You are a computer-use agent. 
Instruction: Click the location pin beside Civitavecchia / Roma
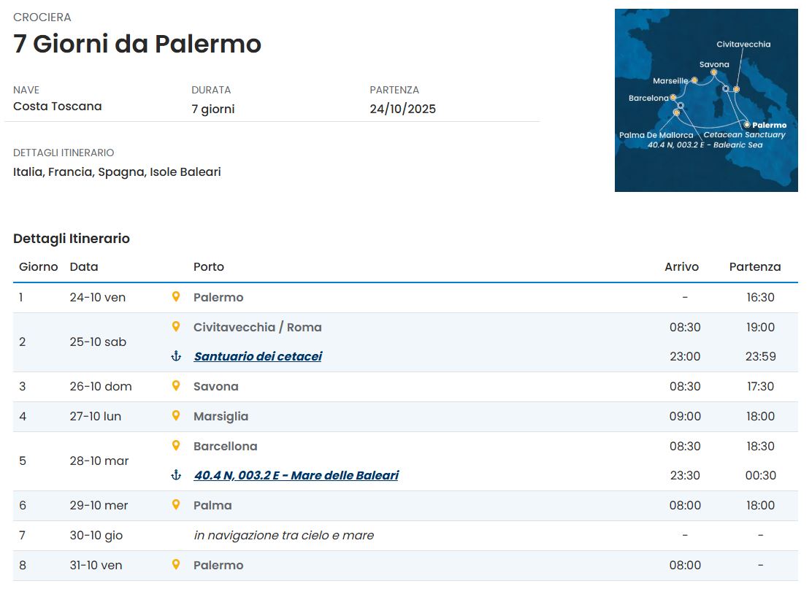176,326
